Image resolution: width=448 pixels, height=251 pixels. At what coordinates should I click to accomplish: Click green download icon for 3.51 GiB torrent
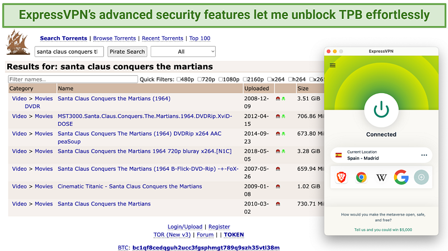pyautogui.click(x=283, y=99)
